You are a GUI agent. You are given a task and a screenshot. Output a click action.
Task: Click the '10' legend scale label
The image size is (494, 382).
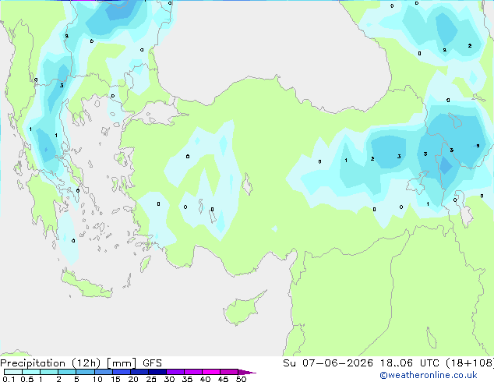coord(97,379)
